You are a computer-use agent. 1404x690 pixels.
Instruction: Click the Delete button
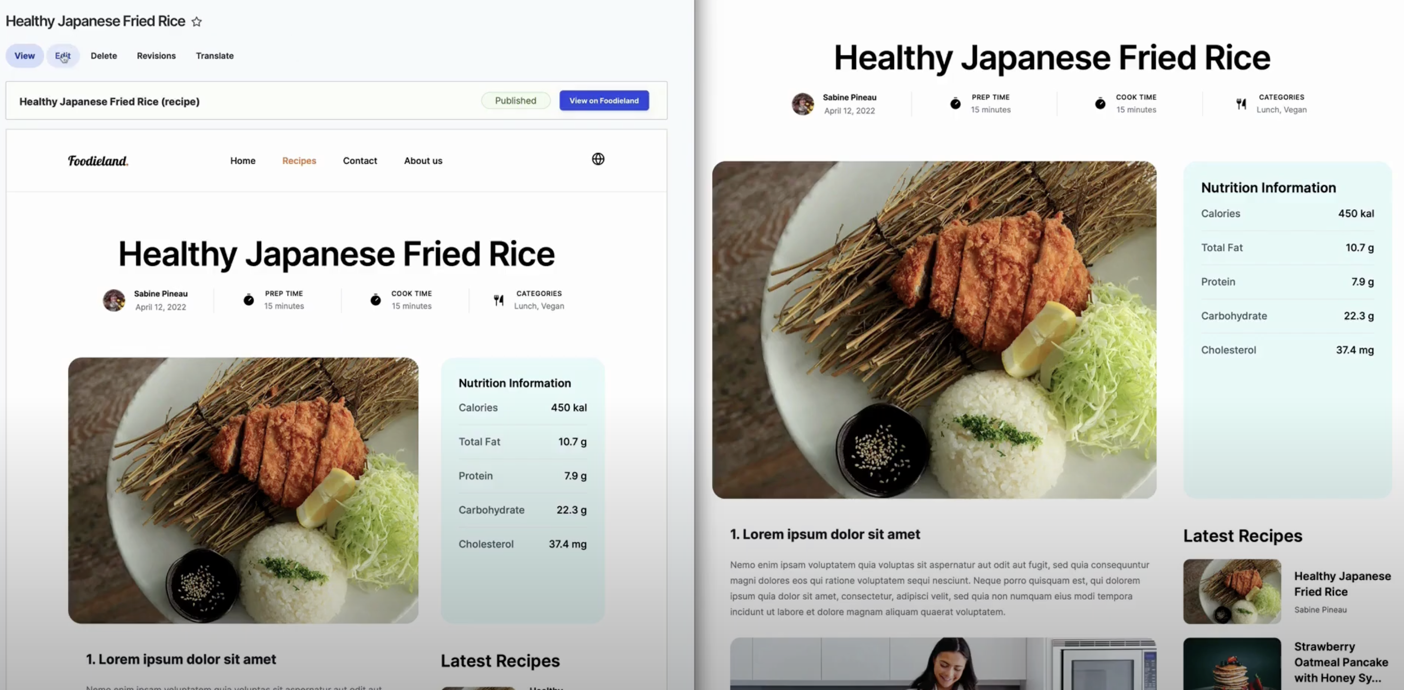point(103,55)
